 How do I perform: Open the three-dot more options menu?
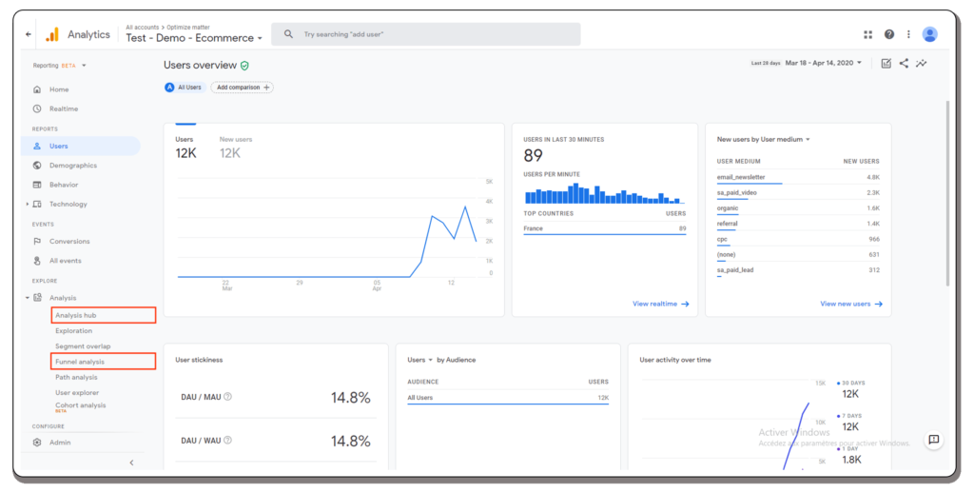point(908,34)
